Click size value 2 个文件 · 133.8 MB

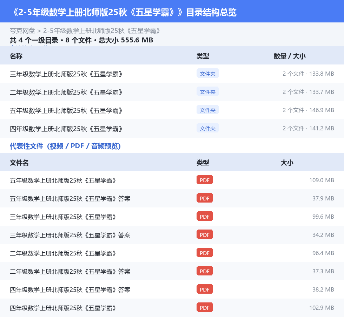click(x=308, y=74)
